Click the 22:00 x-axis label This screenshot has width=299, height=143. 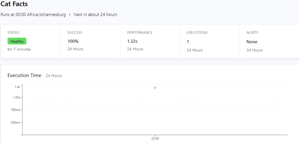[155, 138]
